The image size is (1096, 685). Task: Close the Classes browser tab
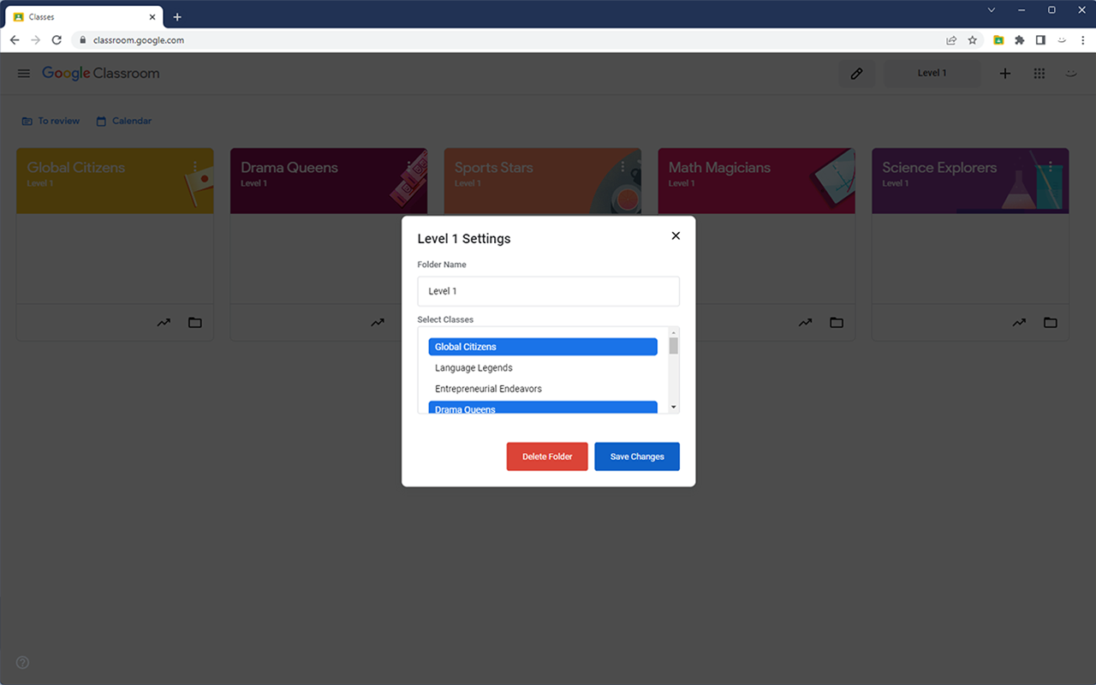click(152, 17)
